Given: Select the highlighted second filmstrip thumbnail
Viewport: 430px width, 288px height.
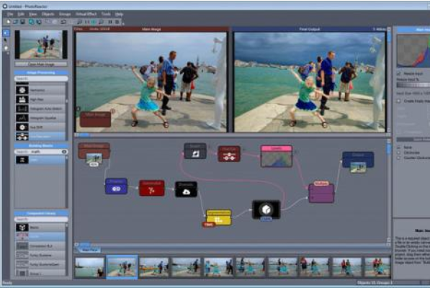Looking at the screenshot, I should [122, 267].
